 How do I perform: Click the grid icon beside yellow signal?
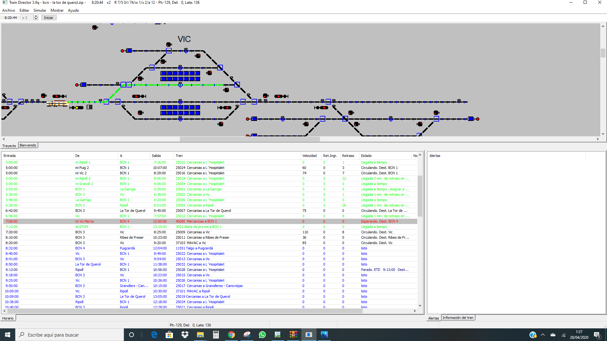(89, 107)
